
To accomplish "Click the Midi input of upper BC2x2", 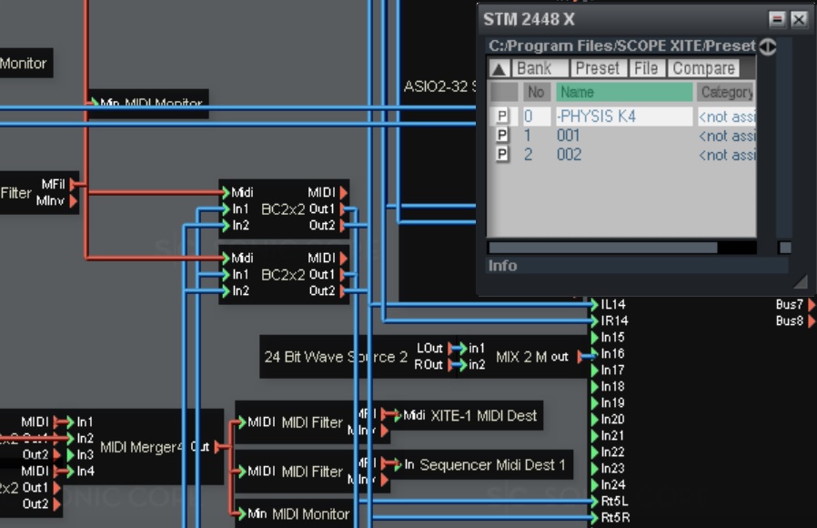I will tap(225, 193).
